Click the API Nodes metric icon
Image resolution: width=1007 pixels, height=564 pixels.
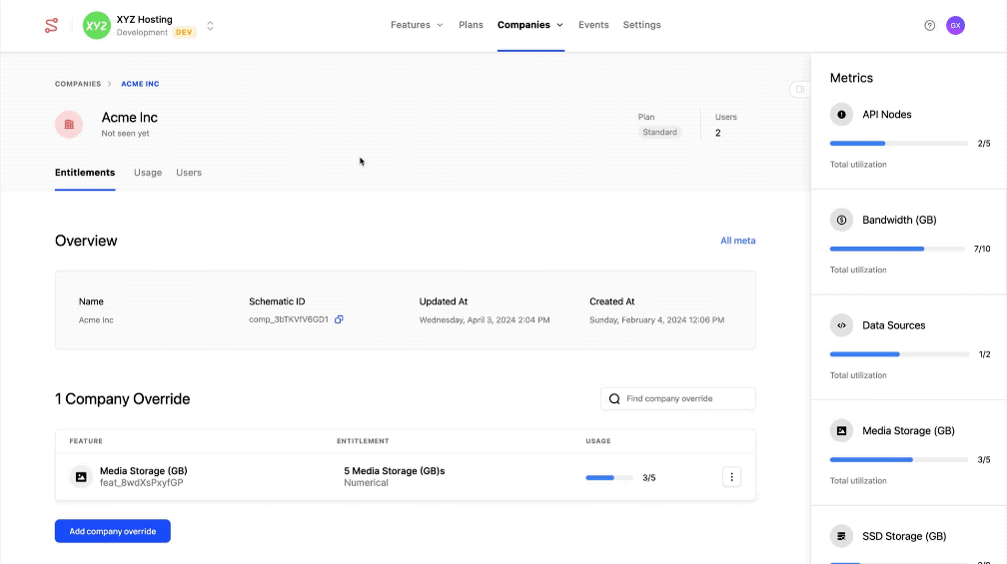click(x=841, y=115)
